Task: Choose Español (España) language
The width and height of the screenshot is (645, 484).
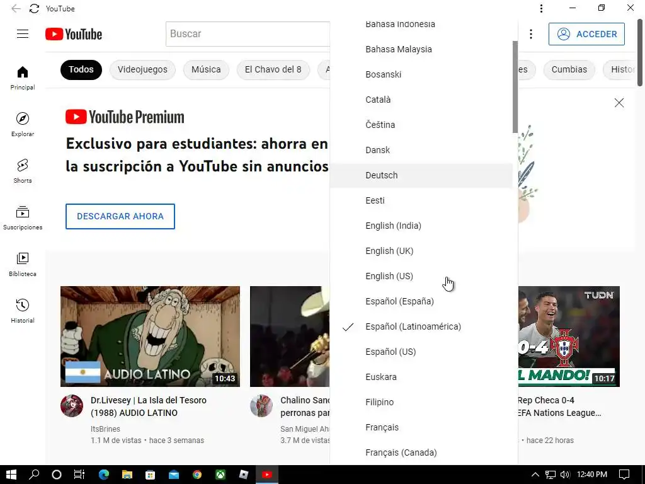Action: [x=421, y=301]
